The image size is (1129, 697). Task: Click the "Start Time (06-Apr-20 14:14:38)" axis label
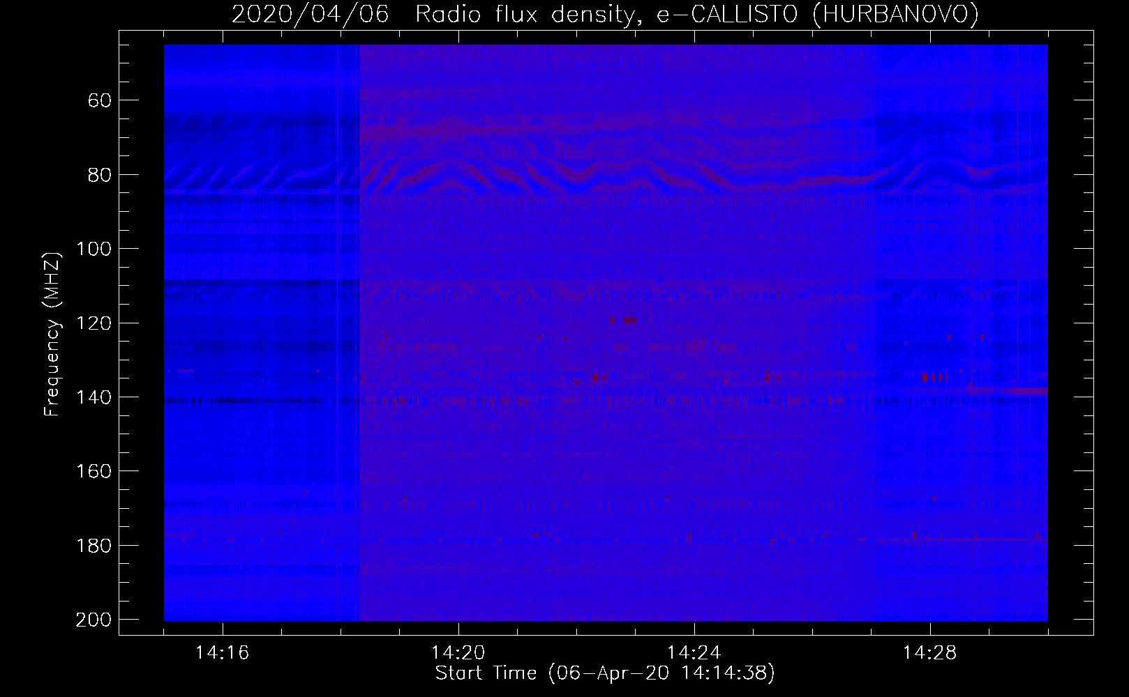point(605,673)
